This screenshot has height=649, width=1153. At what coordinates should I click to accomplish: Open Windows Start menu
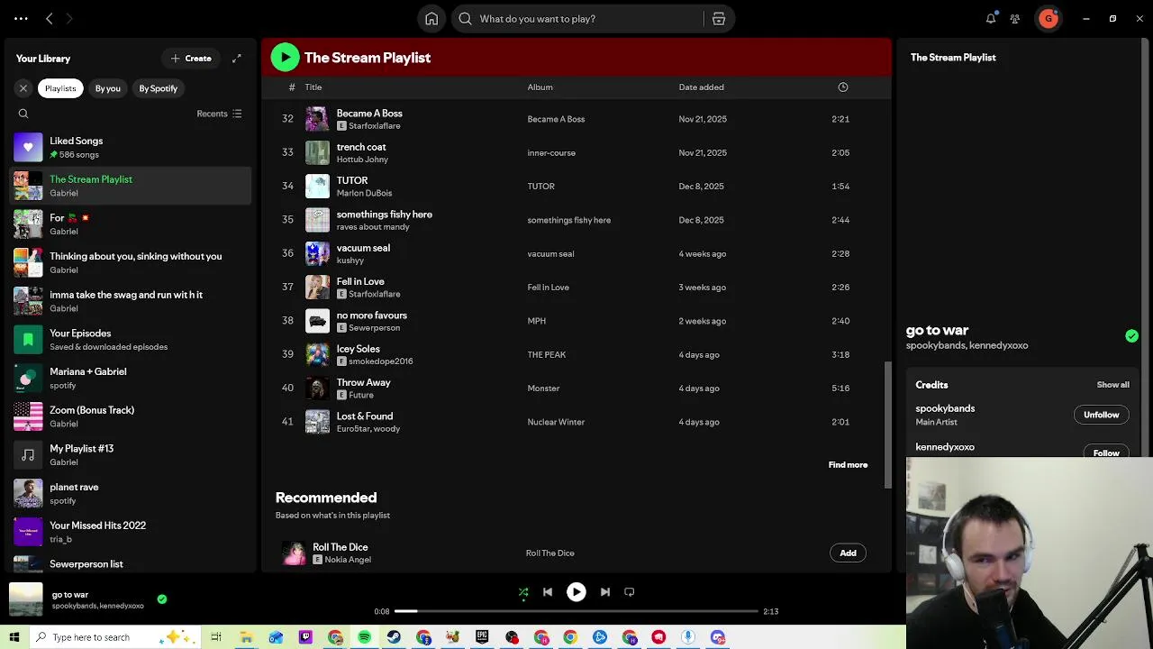[x=14, y=637]
